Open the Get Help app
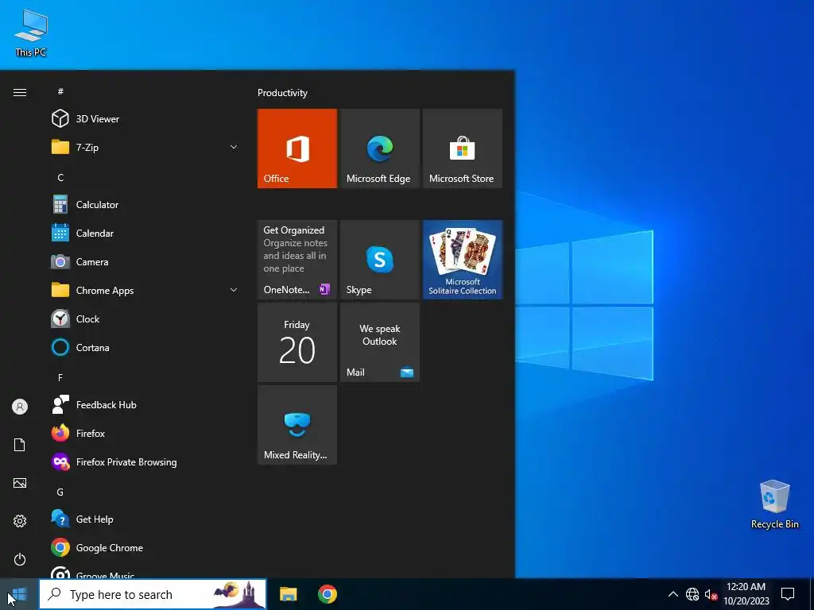This screenshot has width=814, height=610. point(145,519)
